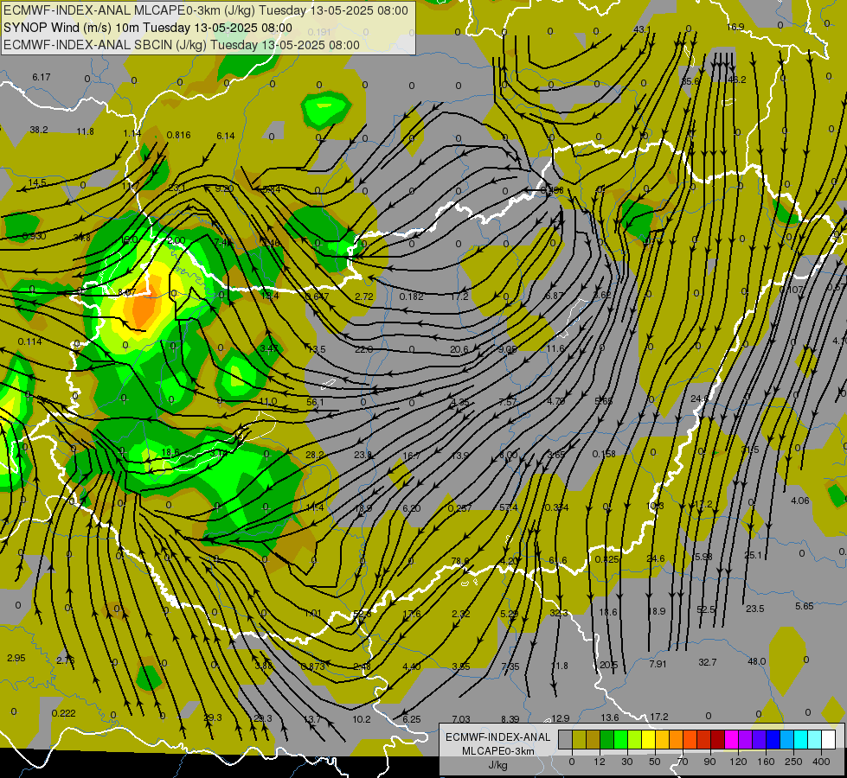Click the map value 32.3
Viewport: 847px width, 778px height.
click(559, 614)
